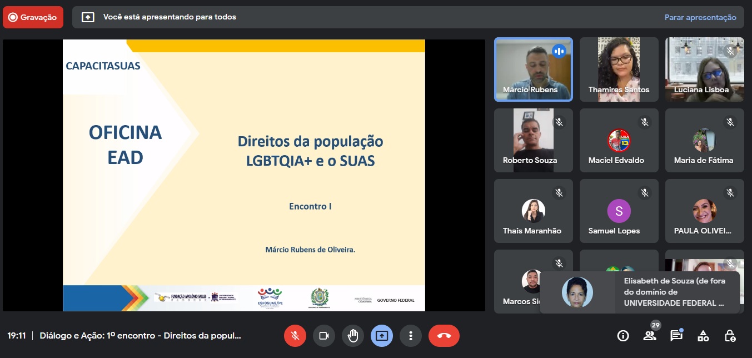
Task: Click the Elisabeth de Souza join notification
Action: pyautogui.click(x=639, y=292)
